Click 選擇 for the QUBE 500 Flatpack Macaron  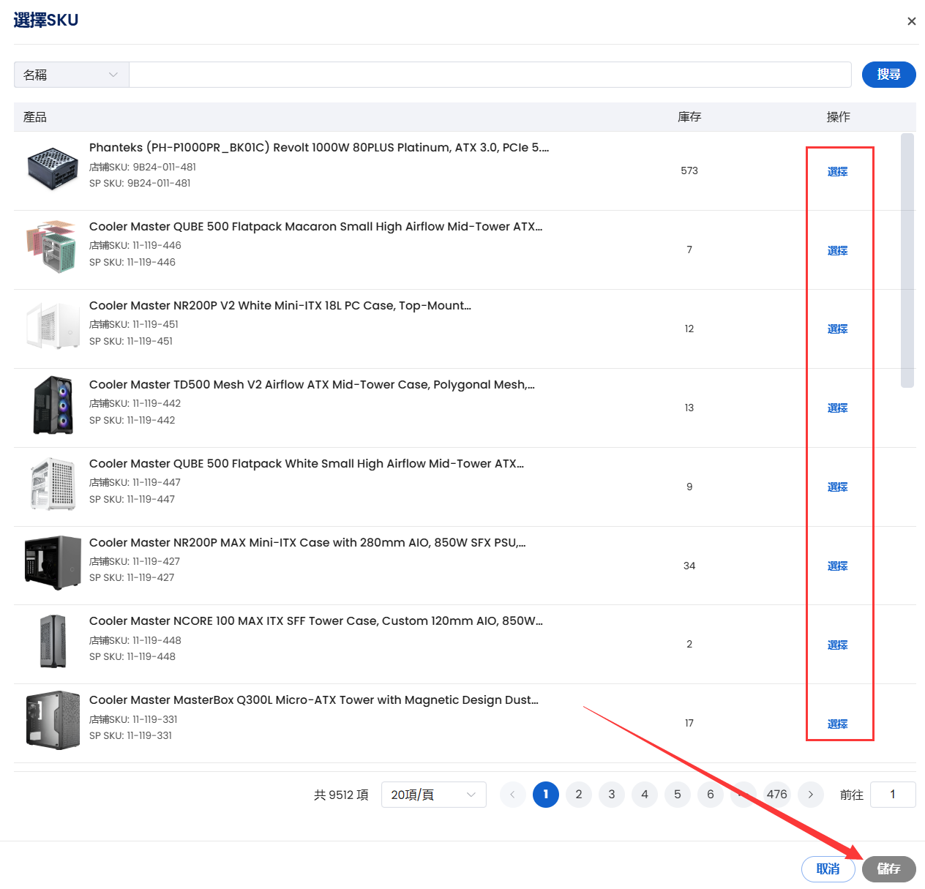(838, 250)
